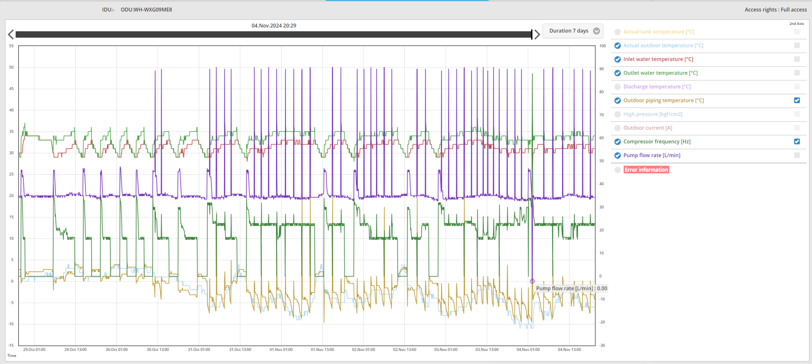Click the purple data point marker on chart
The width and height of the screenshot is (812, 364).
[x=532, y=281]
